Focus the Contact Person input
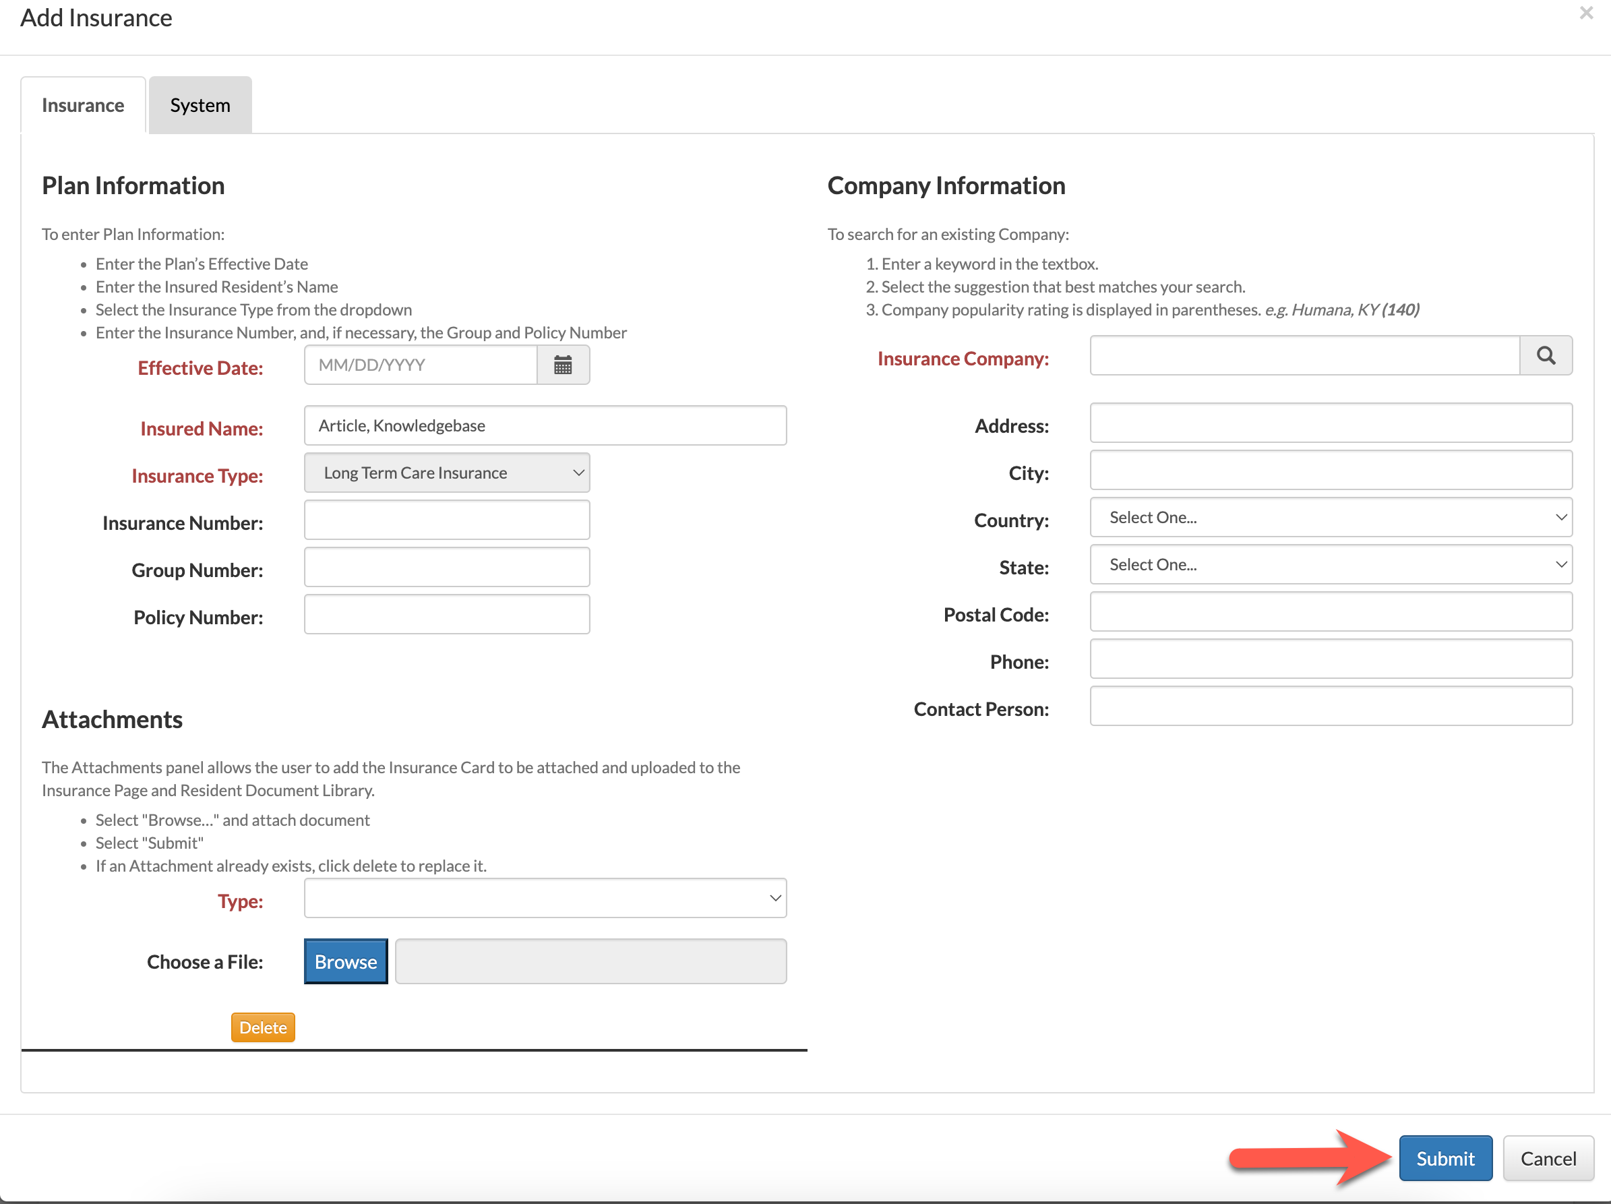 click(1331, 706)
